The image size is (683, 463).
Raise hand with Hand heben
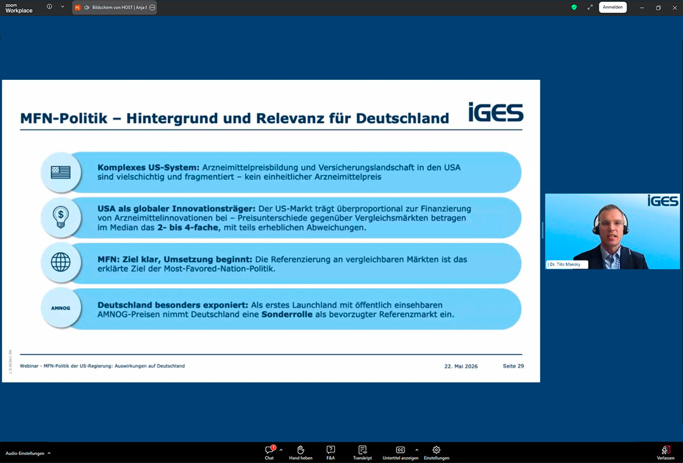point(301,453)
